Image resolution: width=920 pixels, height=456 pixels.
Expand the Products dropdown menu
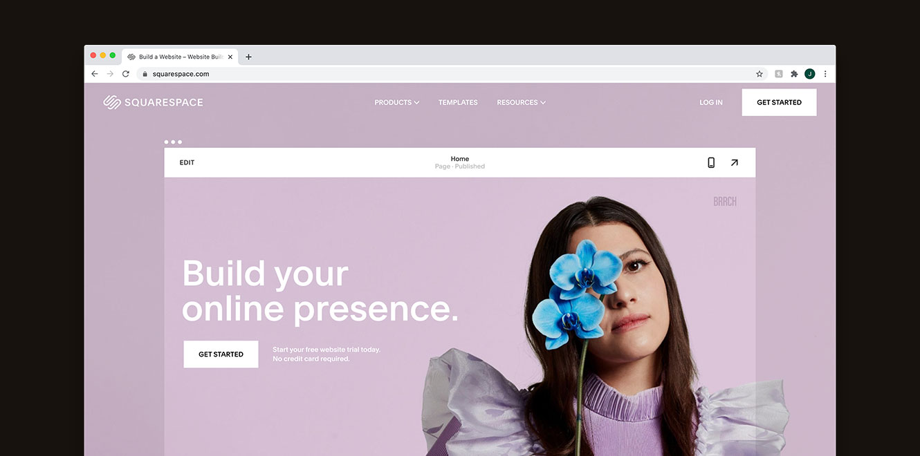(x=397, y=102)
